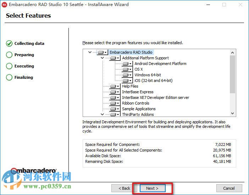Viewport: 249px width, 195px height.
Task: Select the Help Files feature
Action: point(130,86)
